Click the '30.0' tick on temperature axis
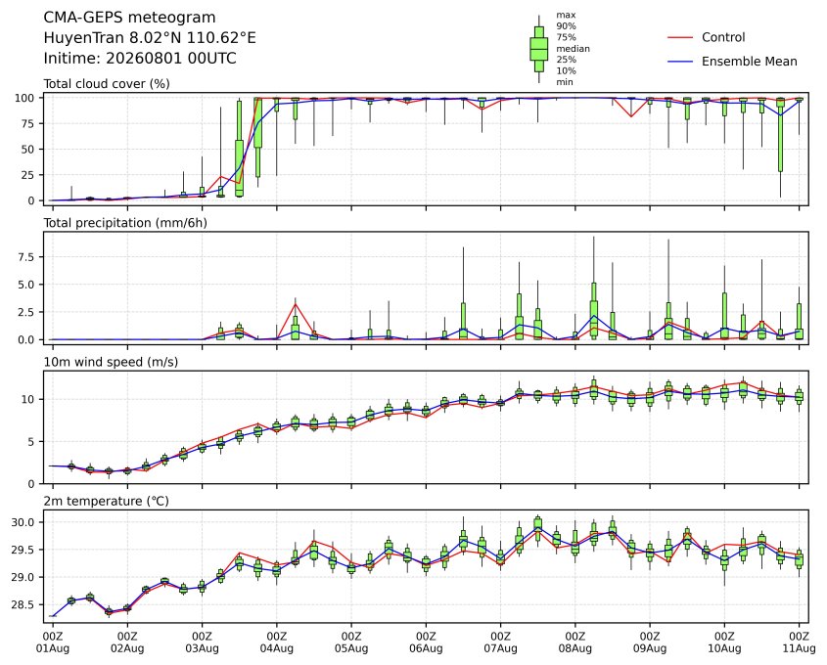827x665 pixels. click(23, 523)
